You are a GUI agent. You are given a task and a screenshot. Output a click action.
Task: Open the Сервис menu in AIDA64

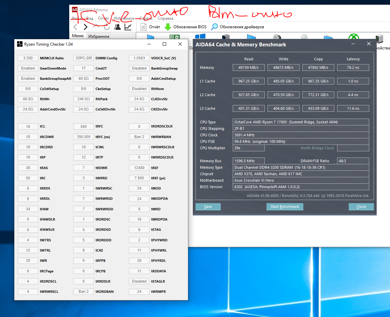pyautogui.click(x=146, y=18)
